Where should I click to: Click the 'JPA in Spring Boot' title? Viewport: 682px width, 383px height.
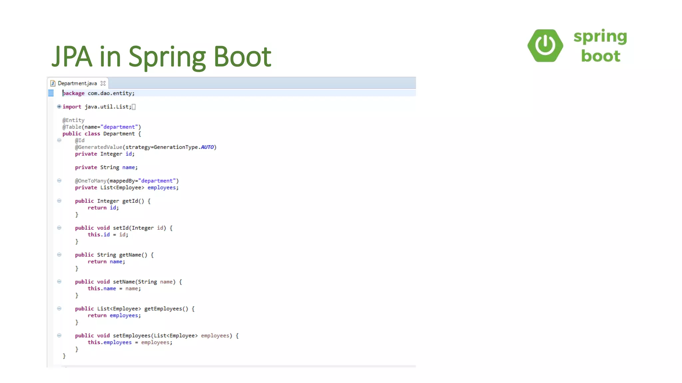pyautogui.click(x=162, y=57)
